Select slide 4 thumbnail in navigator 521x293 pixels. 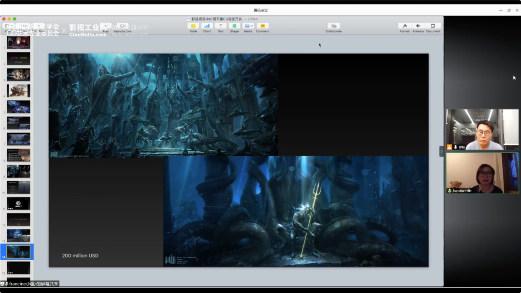[x=18, y=91]
